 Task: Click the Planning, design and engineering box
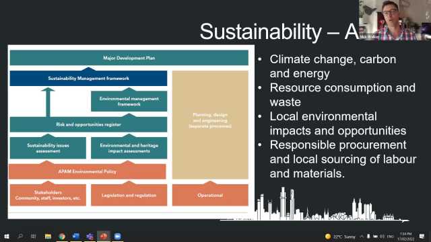210,125
